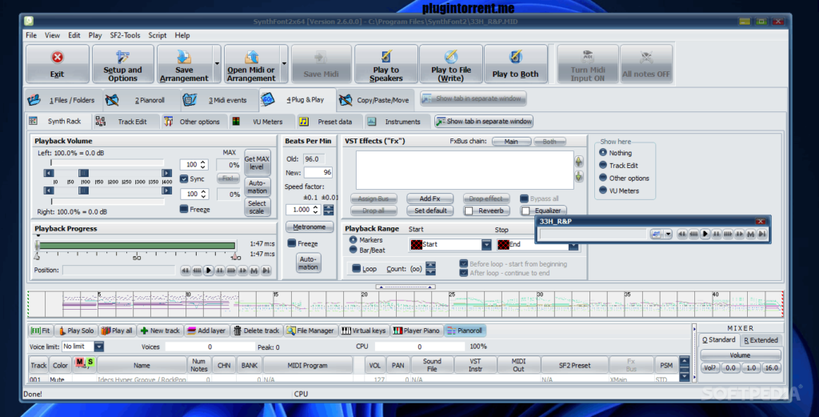This screenshot has width=819, height=417.
Task: Open dropdown arrow in 33H_R&P window
Action: pyautogui.click(x=668, y=234)
